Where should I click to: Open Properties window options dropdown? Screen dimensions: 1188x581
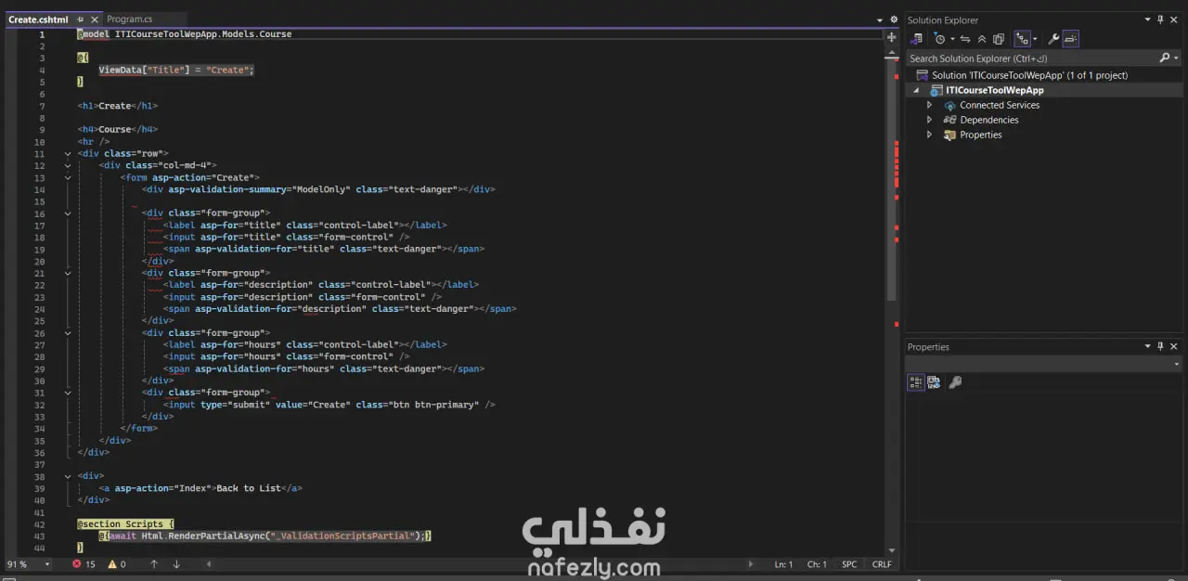[1147, 346]
